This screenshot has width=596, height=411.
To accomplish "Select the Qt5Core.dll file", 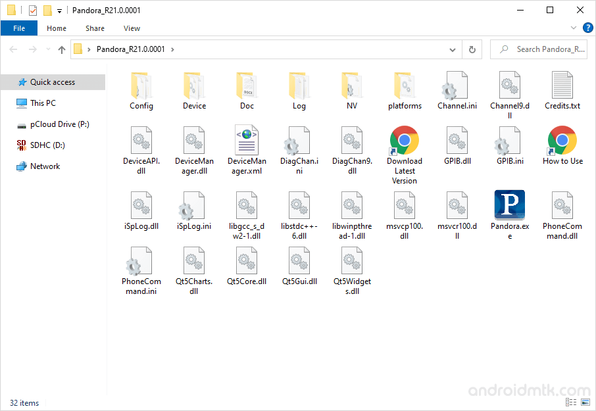I will (247, 260).
